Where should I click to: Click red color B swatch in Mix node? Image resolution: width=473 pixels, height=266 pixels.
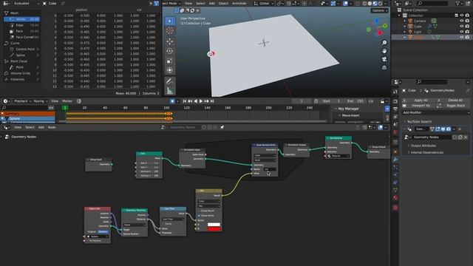point(214,229)
